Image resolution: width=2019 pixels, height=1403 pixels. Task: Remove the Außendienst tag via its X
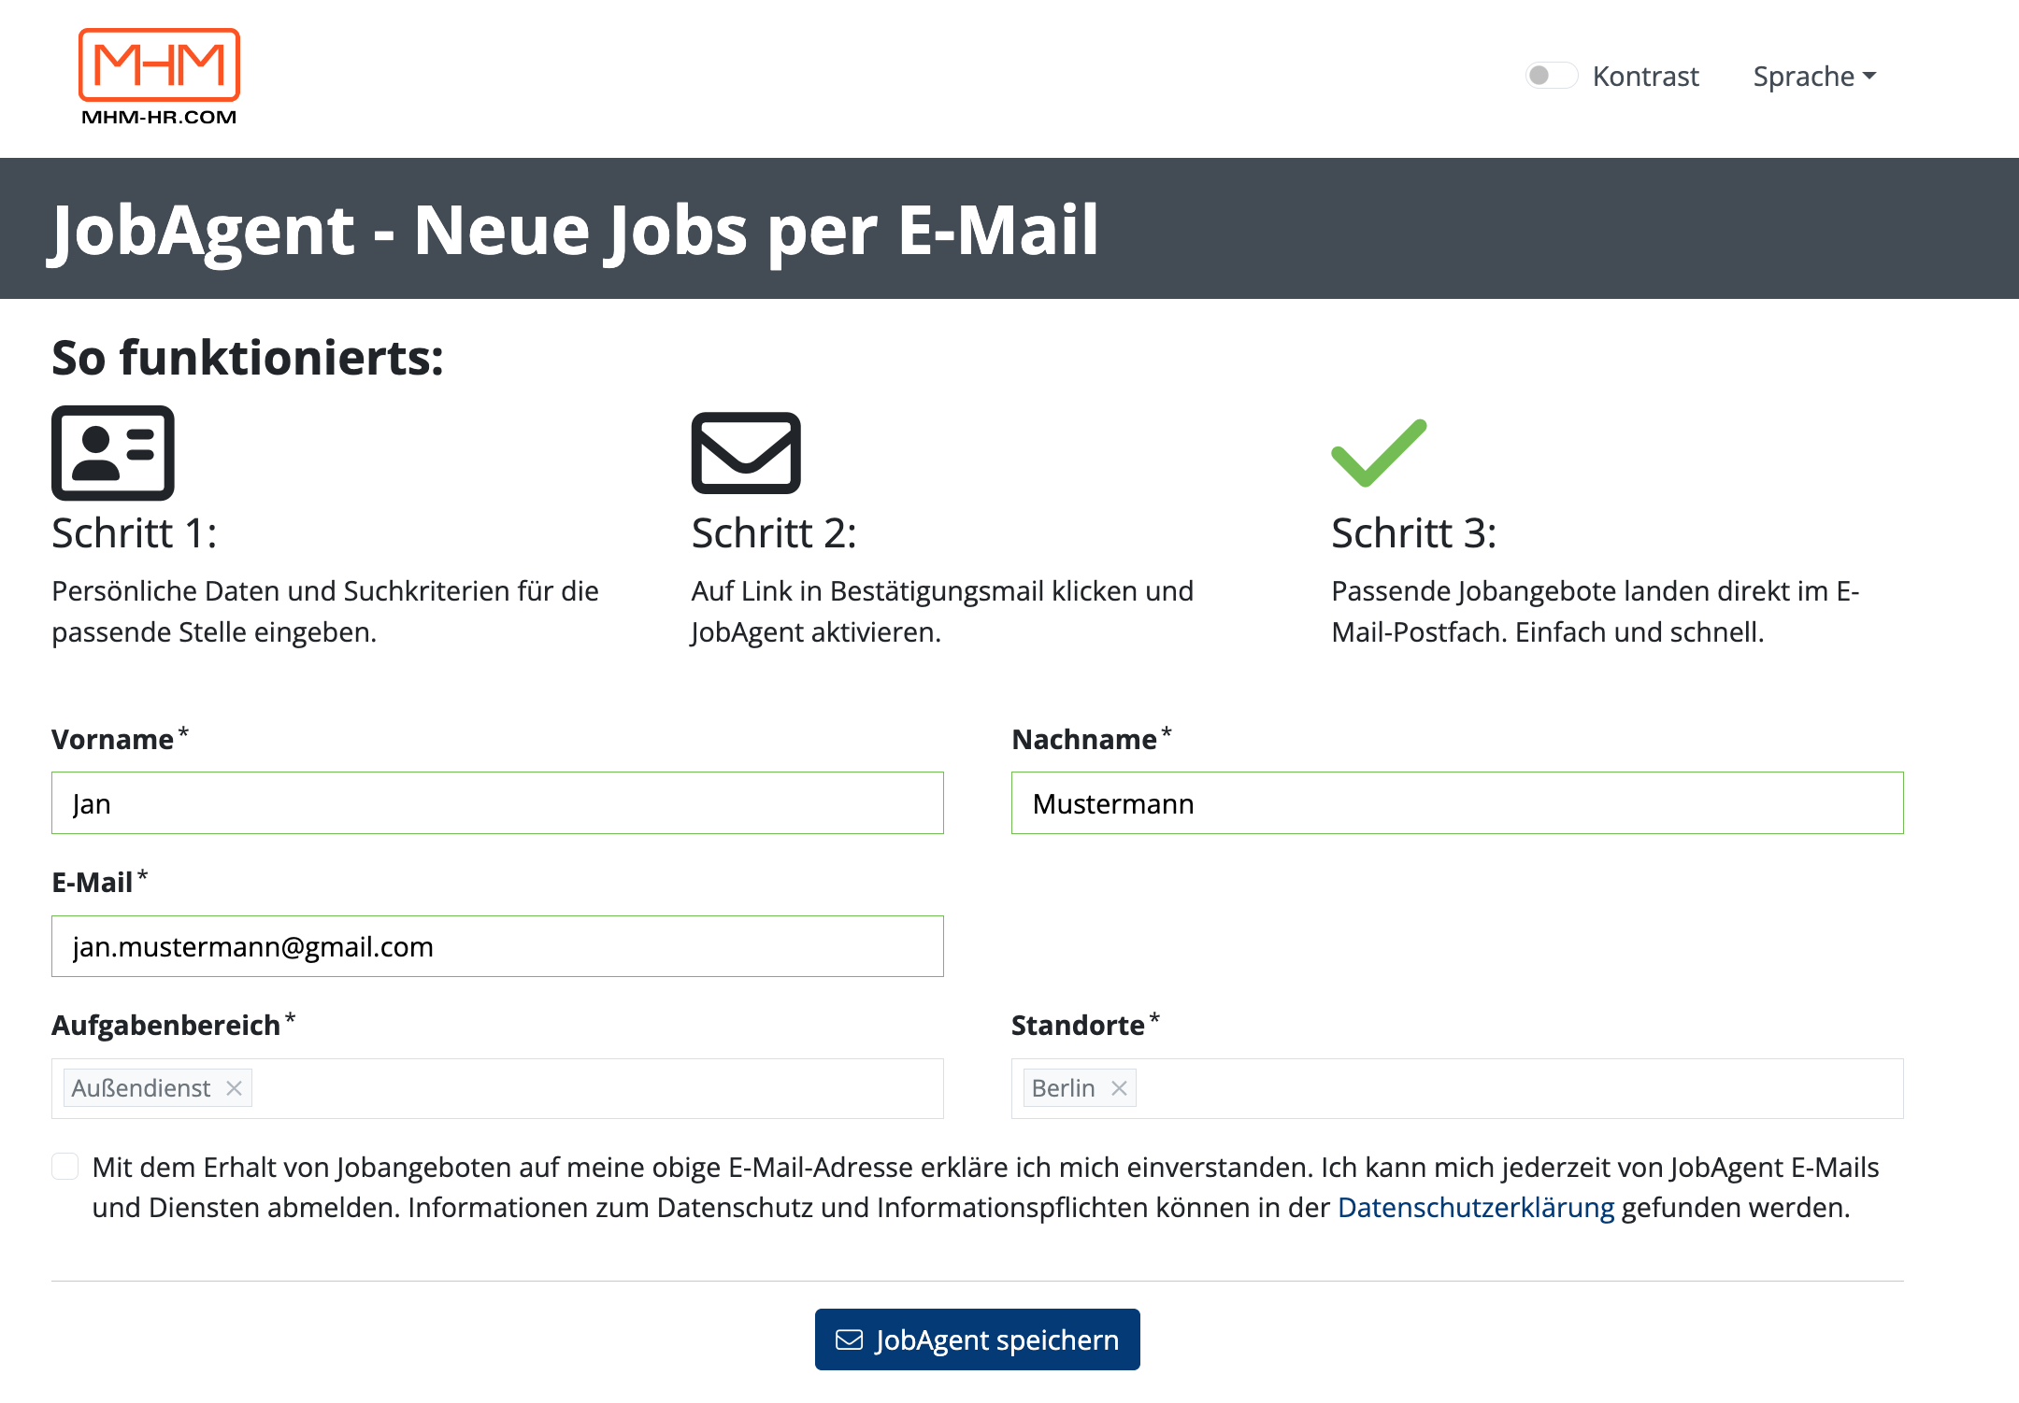tap(235, 1088)
